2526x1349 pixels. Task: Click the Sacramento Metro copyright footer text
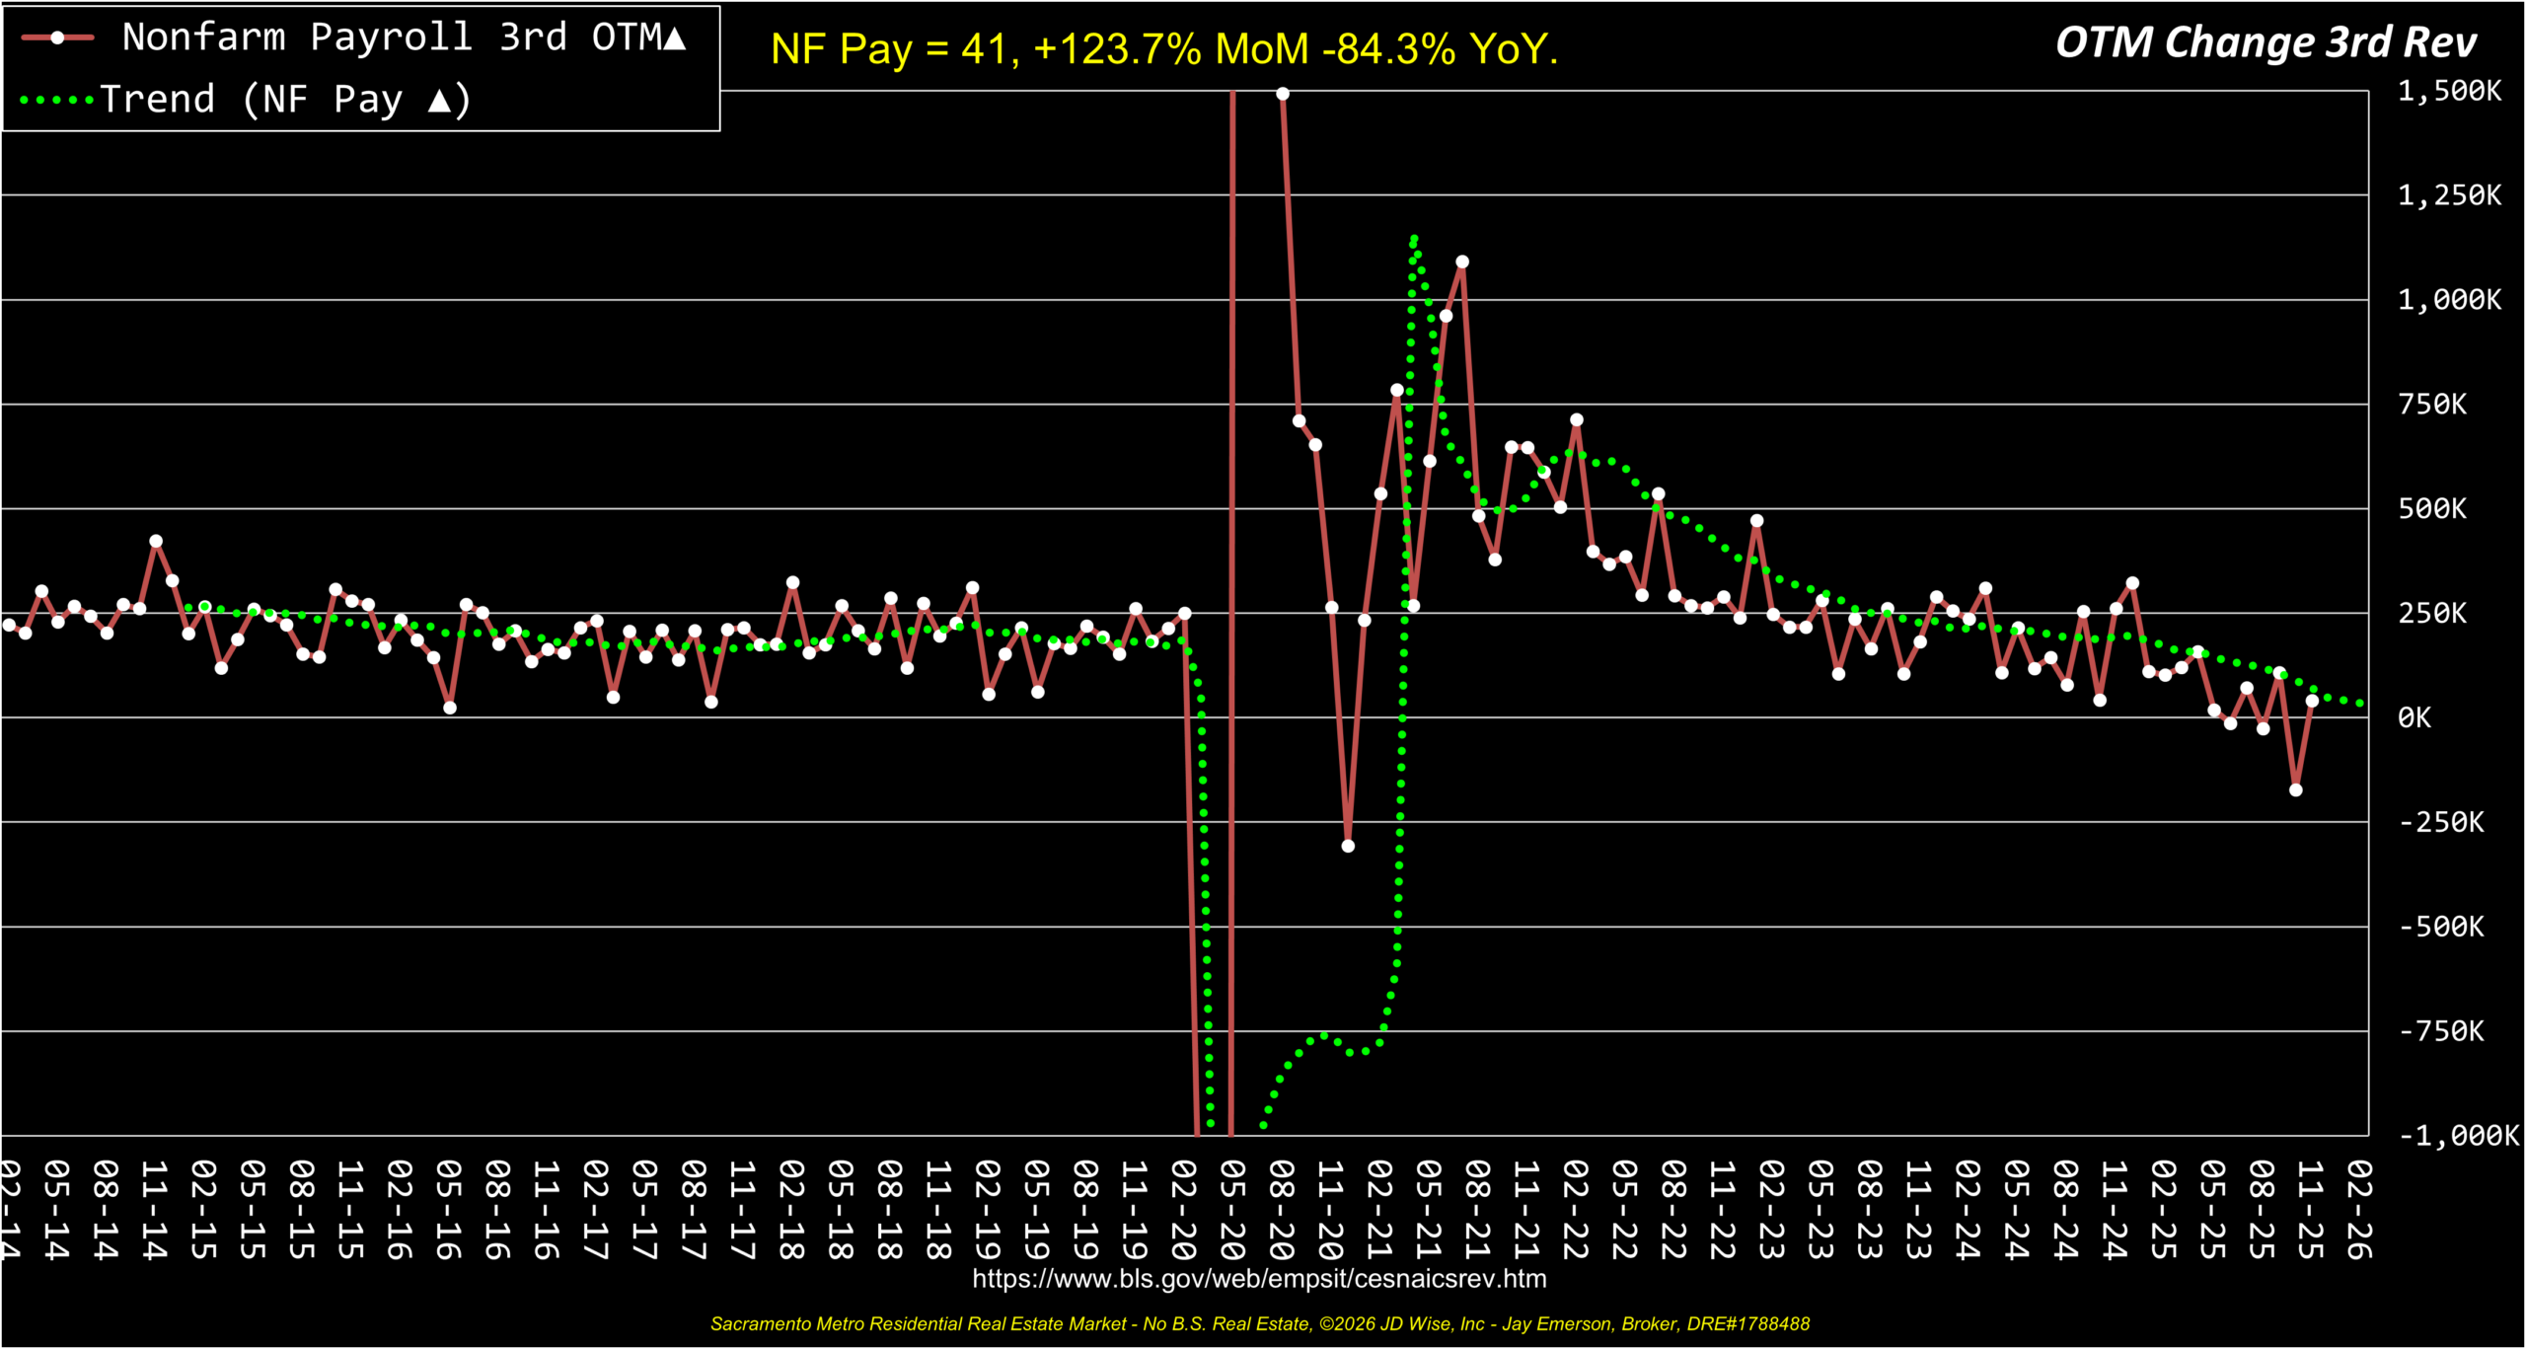click(x=1260, y=1324)
